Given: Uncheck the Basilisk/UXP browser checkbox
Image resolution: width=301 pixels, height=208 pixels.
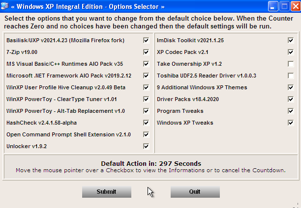Looking at the screenshot, I should pyautogui.click(x=146, y=40).
